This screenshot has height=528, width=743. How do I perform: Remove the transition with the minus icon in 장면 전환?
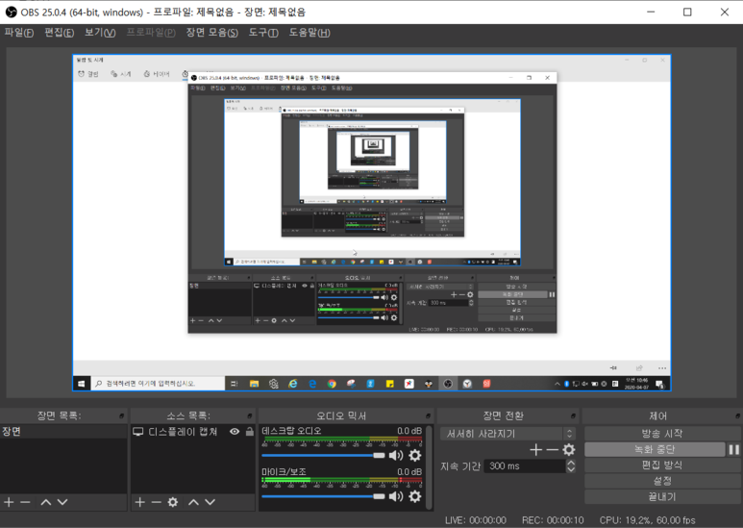[x=553, y=449]
